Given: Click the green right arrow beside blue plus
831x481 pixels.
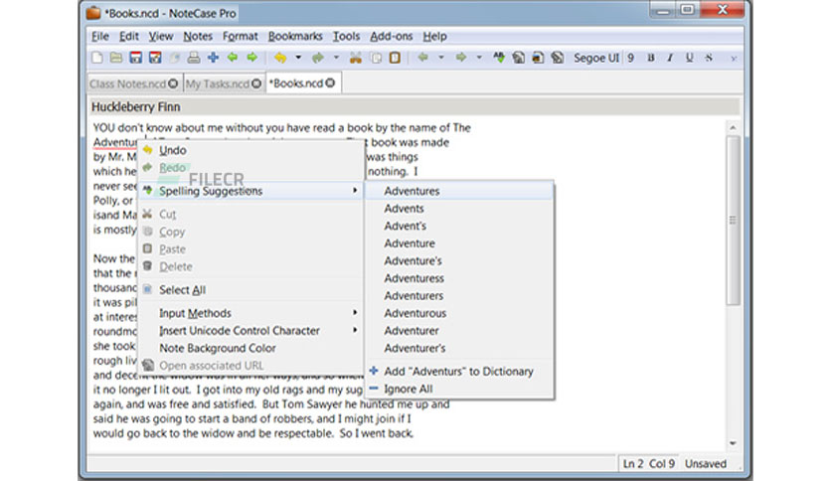Looking at the screenshot, I should [252, 58].
